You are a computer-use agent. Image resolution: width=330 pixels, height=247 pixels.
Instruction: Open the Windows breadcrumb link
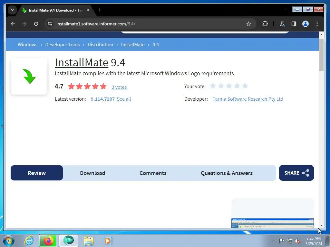point(28,44)
